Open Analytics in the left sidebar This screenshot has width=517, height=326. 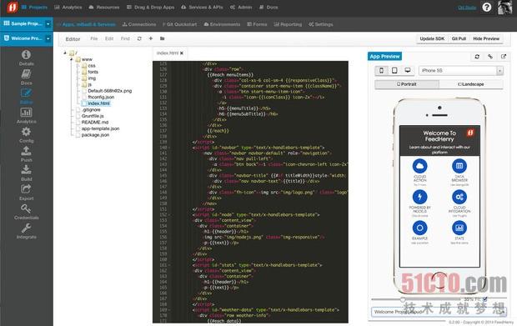[x=27, y=115]
